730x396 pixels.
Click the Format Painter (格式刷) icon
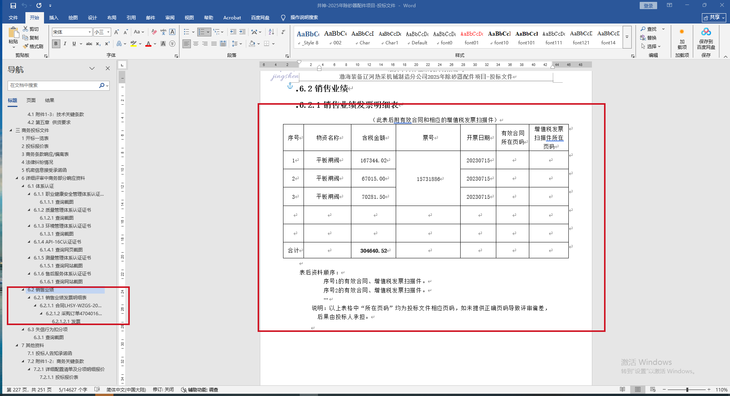pyautogui.click(x=25, y=46)
